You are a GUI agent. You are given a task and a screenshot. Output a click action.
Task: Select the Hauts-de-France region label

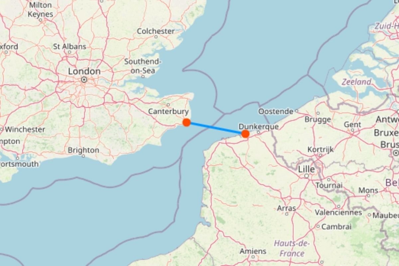tap(292, 248)
